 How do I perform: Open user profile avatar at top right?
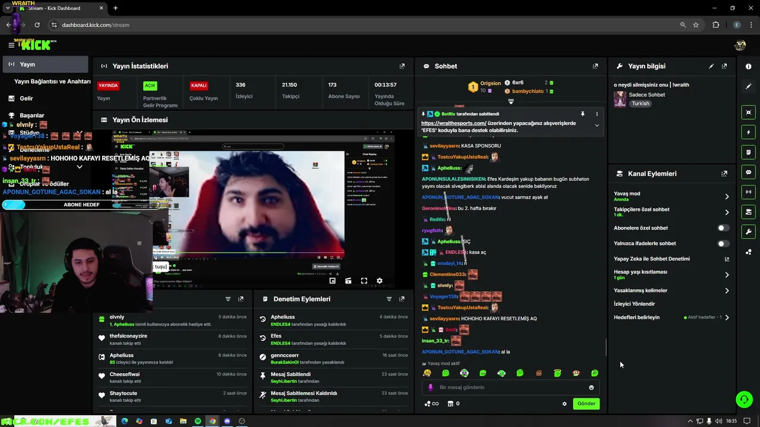click(740, 45)
